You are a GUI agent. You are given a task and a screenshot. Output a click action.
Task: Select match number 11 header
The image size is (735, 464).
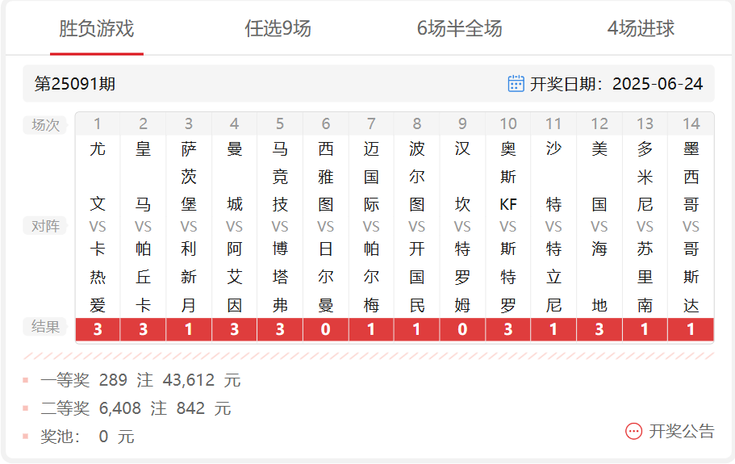[553, 123]
